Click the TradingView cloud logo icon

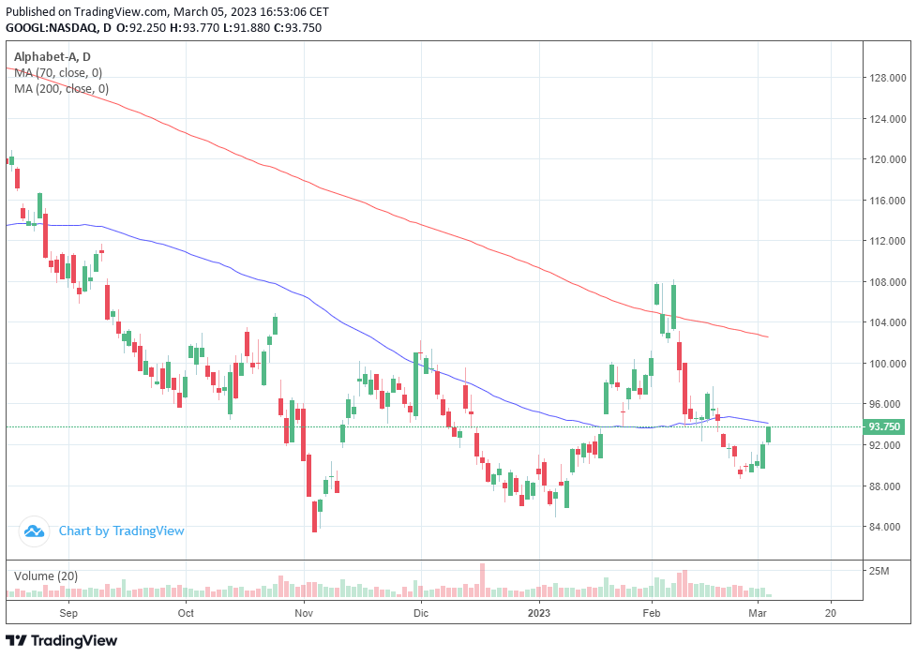(34, 531)
